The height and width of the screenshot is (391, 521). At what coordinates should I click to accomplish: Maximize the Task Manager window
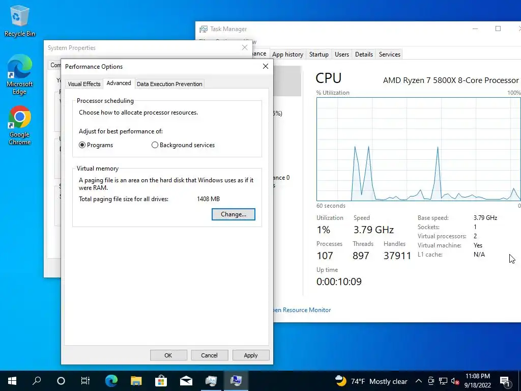click(x=498, y=29)
